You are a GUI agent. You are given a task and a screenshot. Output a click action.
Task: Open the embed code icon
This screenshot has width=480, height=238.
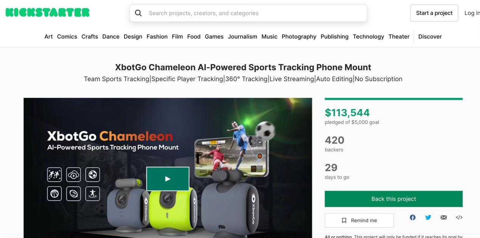(x=459, y=217)
